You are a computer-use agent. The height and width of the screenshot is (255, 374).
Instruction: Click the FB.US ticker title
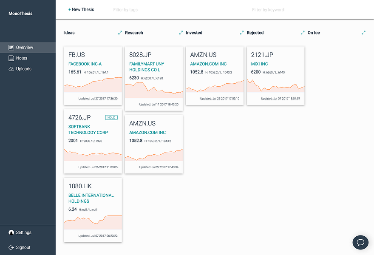[x=76, y=55]
